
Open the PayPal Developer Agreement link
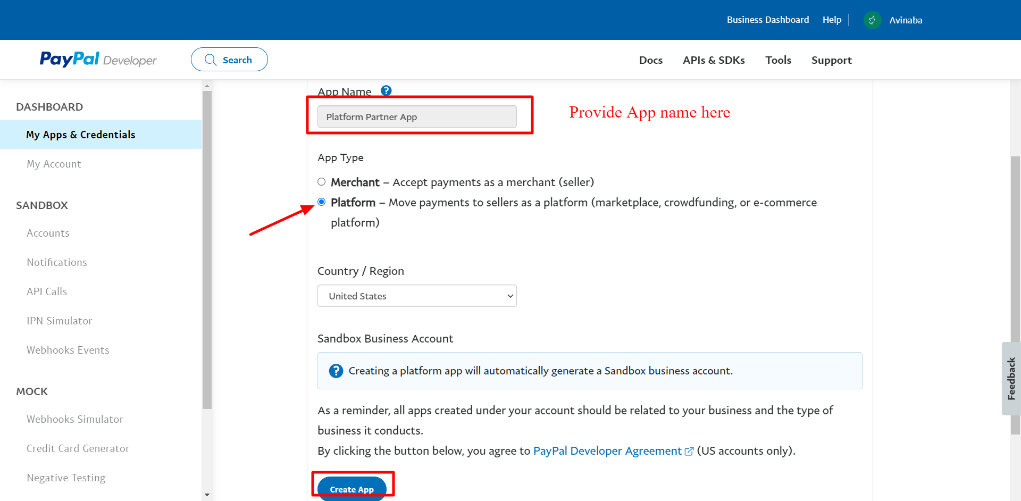(x=608, y=450)
